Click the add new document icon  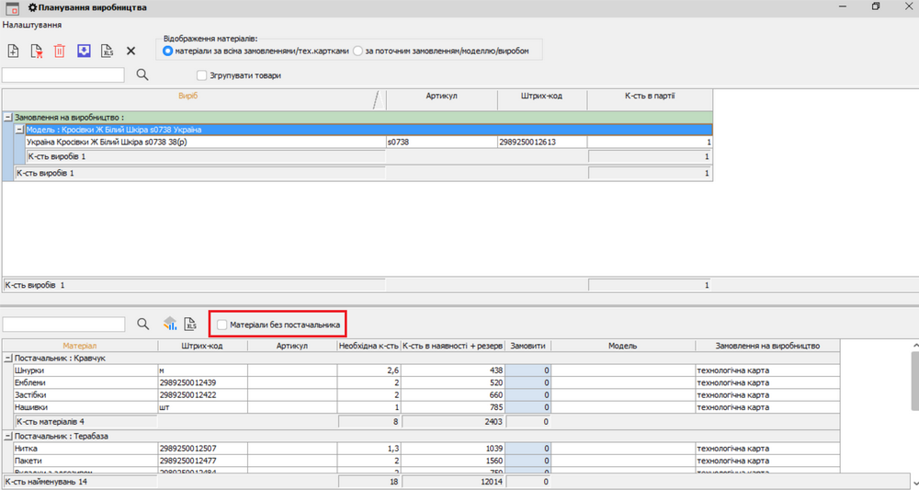[x=13, y=51]
